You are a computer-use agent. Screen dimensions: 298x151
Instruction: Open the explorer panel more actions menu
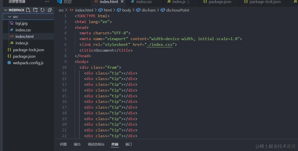coord(47,2)
